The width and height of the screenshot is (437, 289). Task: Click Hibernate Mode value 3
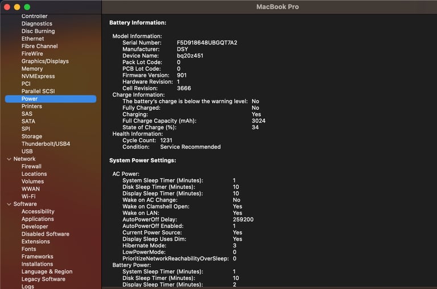[x=234, y=246]
